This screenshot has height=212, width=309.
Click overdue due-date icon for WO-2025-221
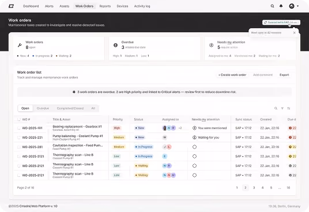(x=290, y=137)
